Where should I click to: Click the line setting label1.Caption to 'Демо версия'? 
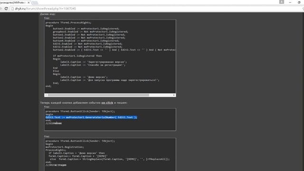coord(84,77)
